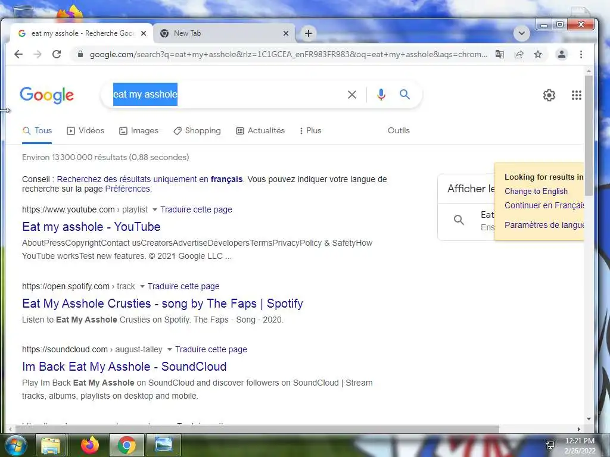
Task: Clear the search box with the X
Action: (x=351, y=95)
